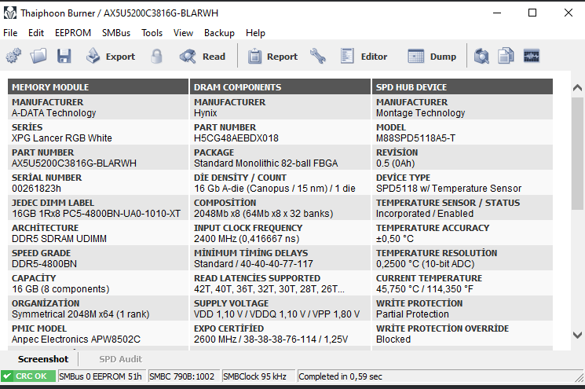585x389 pixels.
Task: Click the scrollbar up arrow
Action: [x=577, y=88]
